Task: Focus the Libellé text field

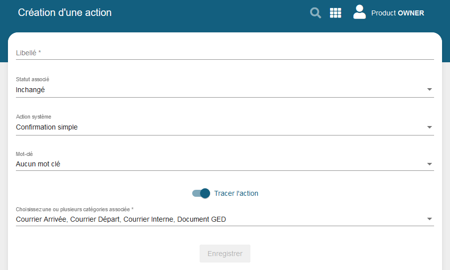Action: [x=224, y=52]
